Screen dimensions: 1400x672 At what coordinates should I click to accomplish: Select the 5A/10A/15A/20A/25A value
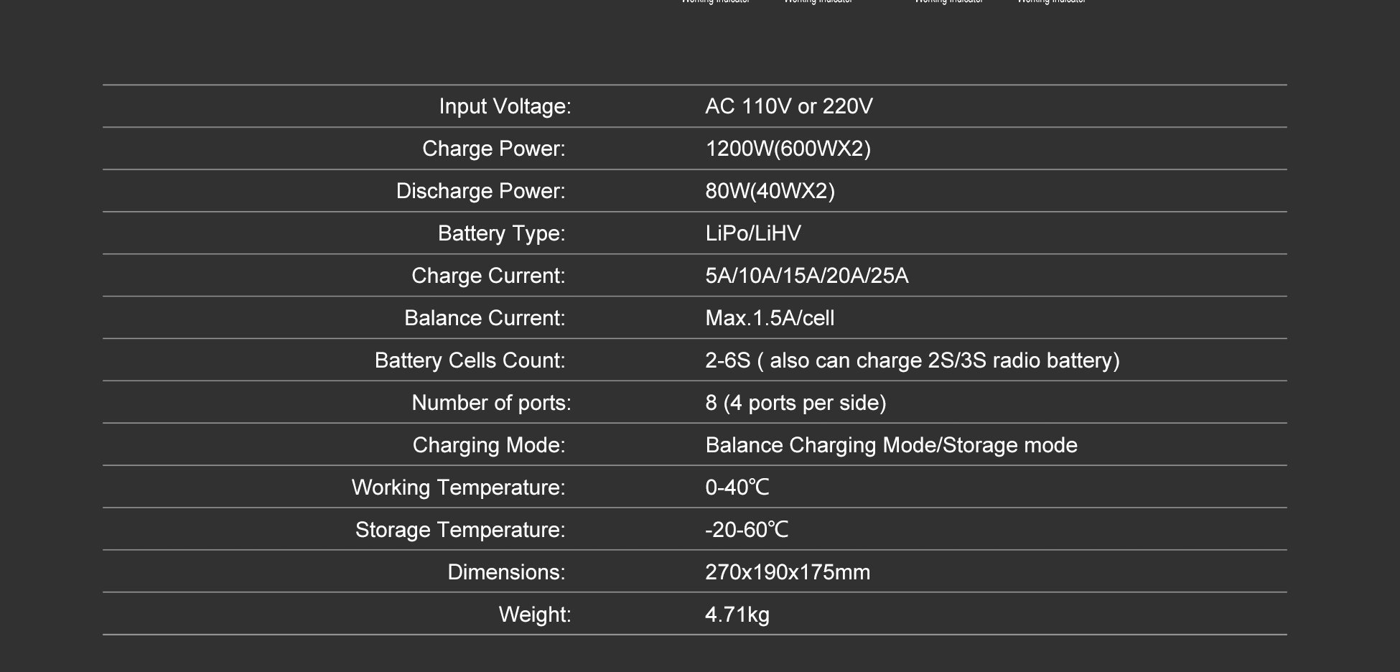click(806, 276)
